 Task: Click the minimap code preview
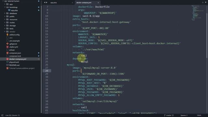(198, 13)
